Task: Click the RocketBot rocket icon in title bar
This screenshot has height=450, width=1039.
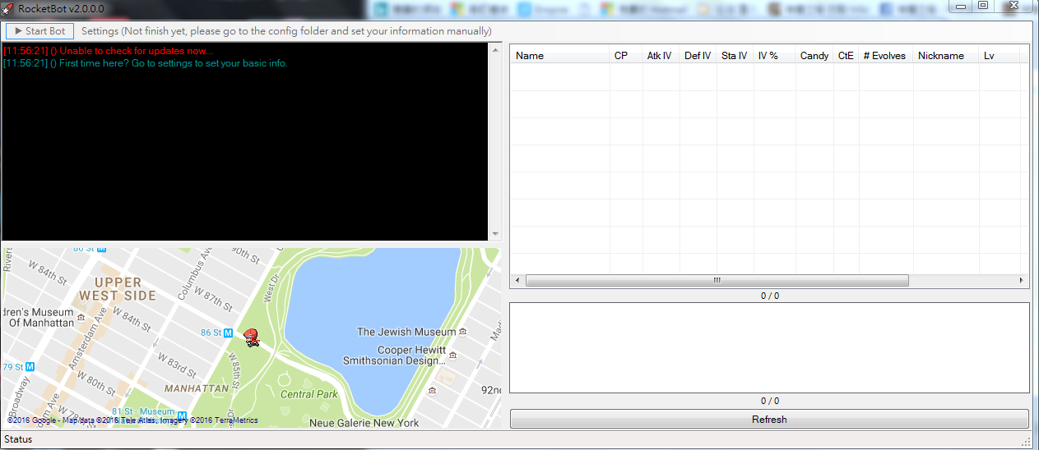Action: coord(8,8)
